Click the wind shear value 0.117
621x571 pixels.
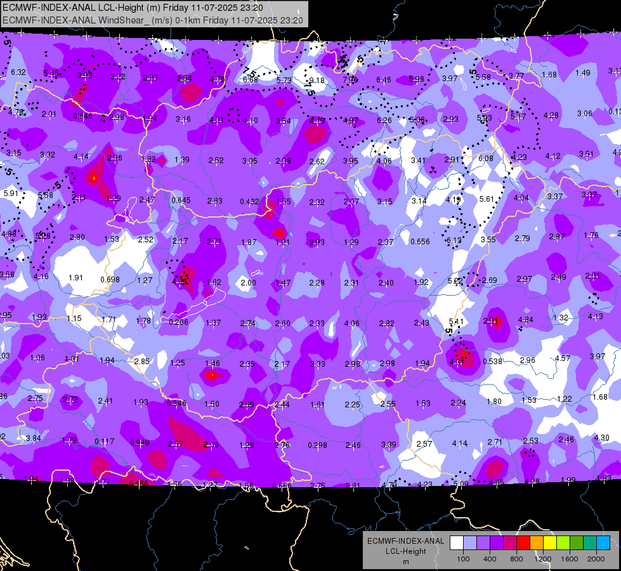click(x=105, y=441)
